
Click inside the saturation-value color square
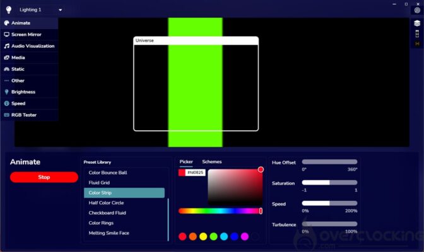[235, 187]
